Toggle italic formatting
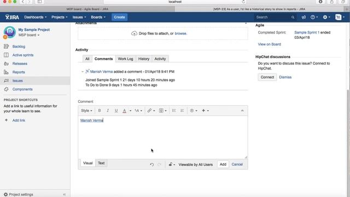 108,111
